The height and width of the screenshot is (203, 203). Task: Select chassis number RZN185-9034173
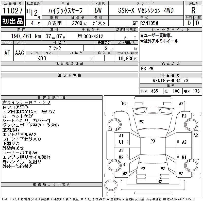point(170,80)
